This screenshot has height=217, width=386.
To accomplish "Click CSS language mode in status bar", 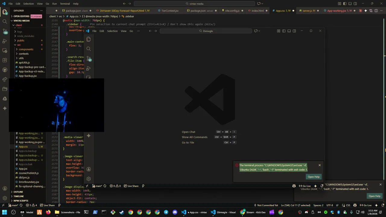I will click(x=348, y=205).
